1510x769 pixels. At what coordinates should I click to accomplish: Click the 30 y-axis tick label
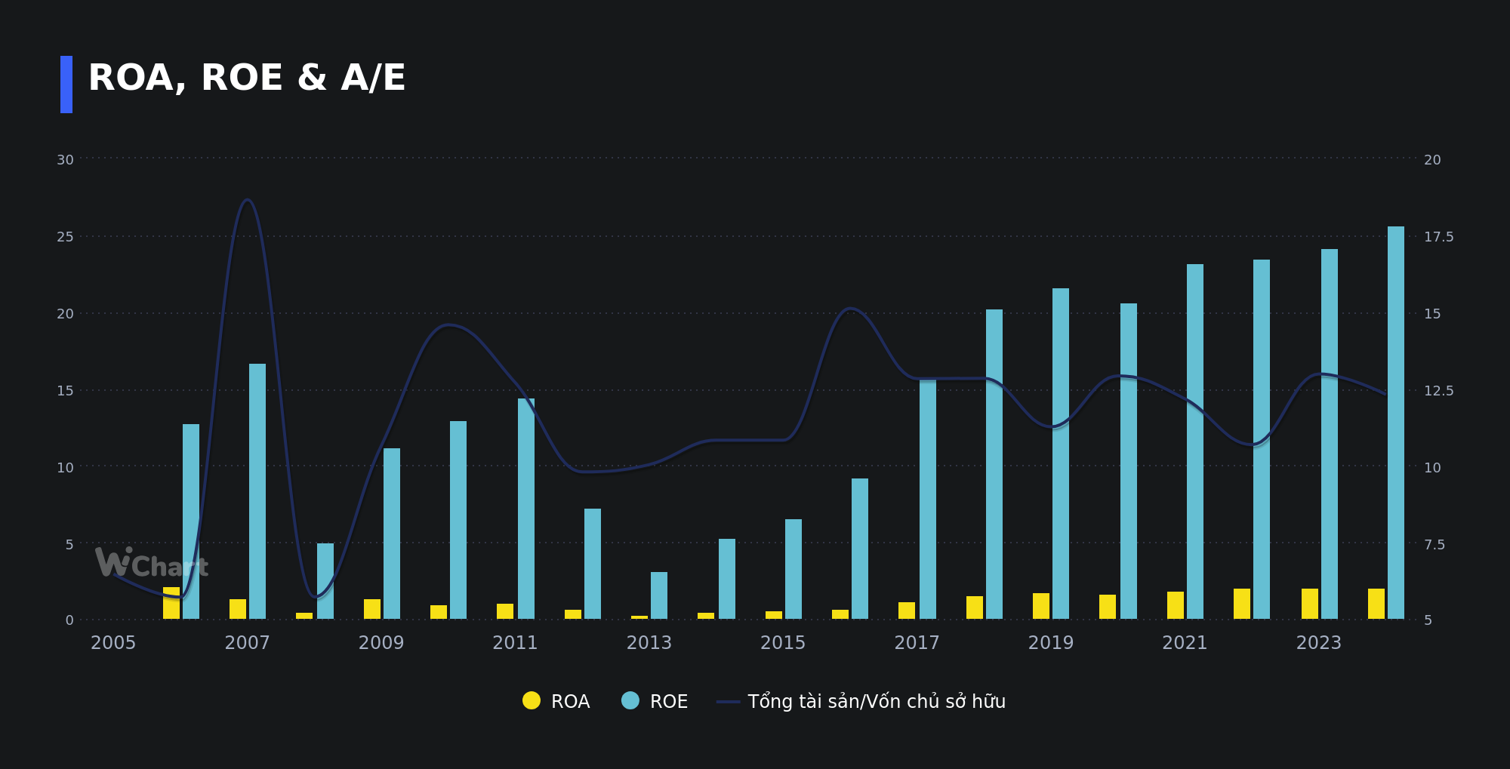click(65, 160)
